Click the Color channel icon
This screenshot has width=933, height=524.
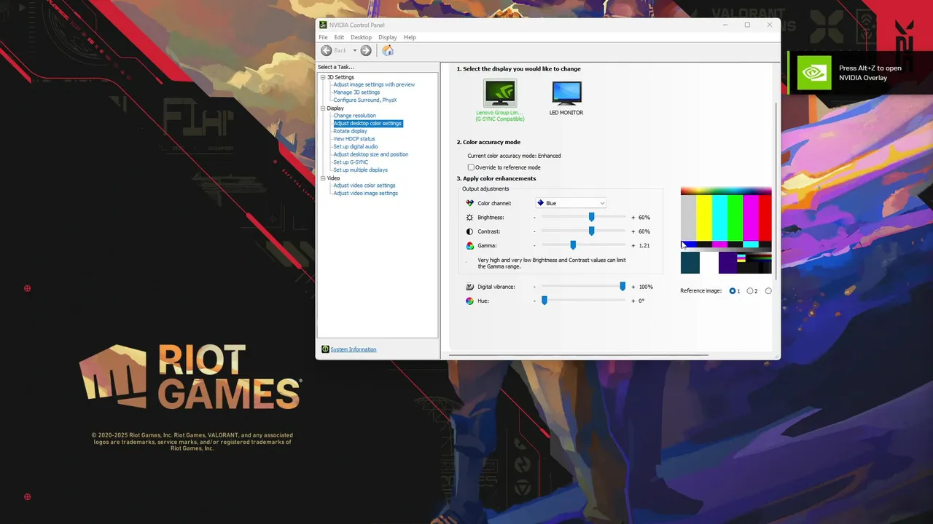[x=469, y=203]
